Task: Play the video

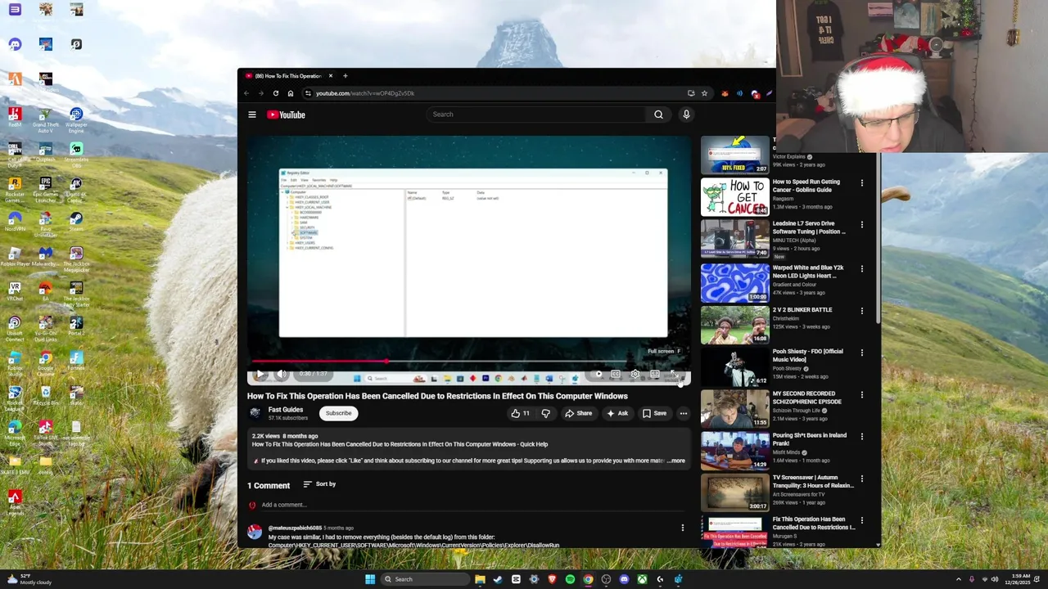Action: coord(260,374)
